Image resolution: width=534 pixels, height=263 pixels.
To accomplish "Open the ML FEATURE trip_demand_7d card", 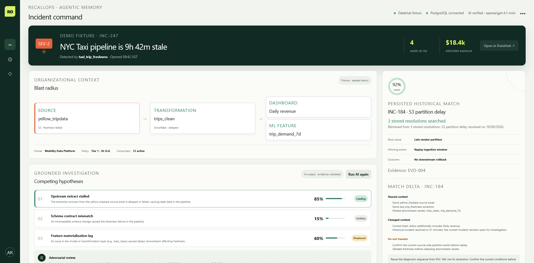I will click(318, 130).
